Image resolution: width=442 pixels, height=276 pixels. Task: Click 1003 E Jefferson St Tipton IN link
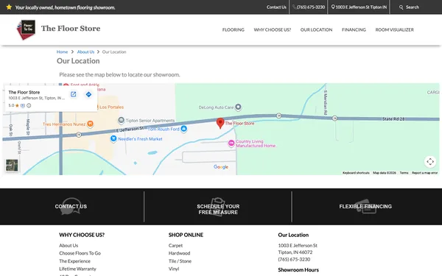[x=361, y=7]
